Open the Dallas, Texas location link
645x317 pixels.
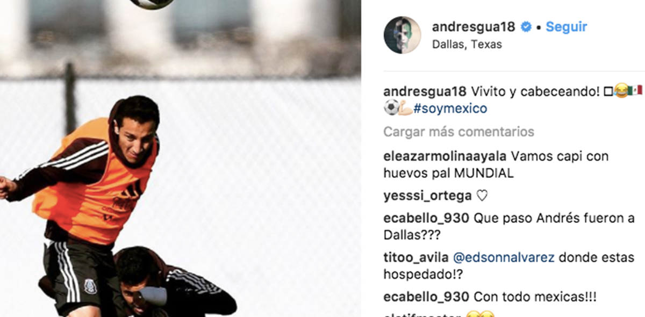(x=467, y=45)
